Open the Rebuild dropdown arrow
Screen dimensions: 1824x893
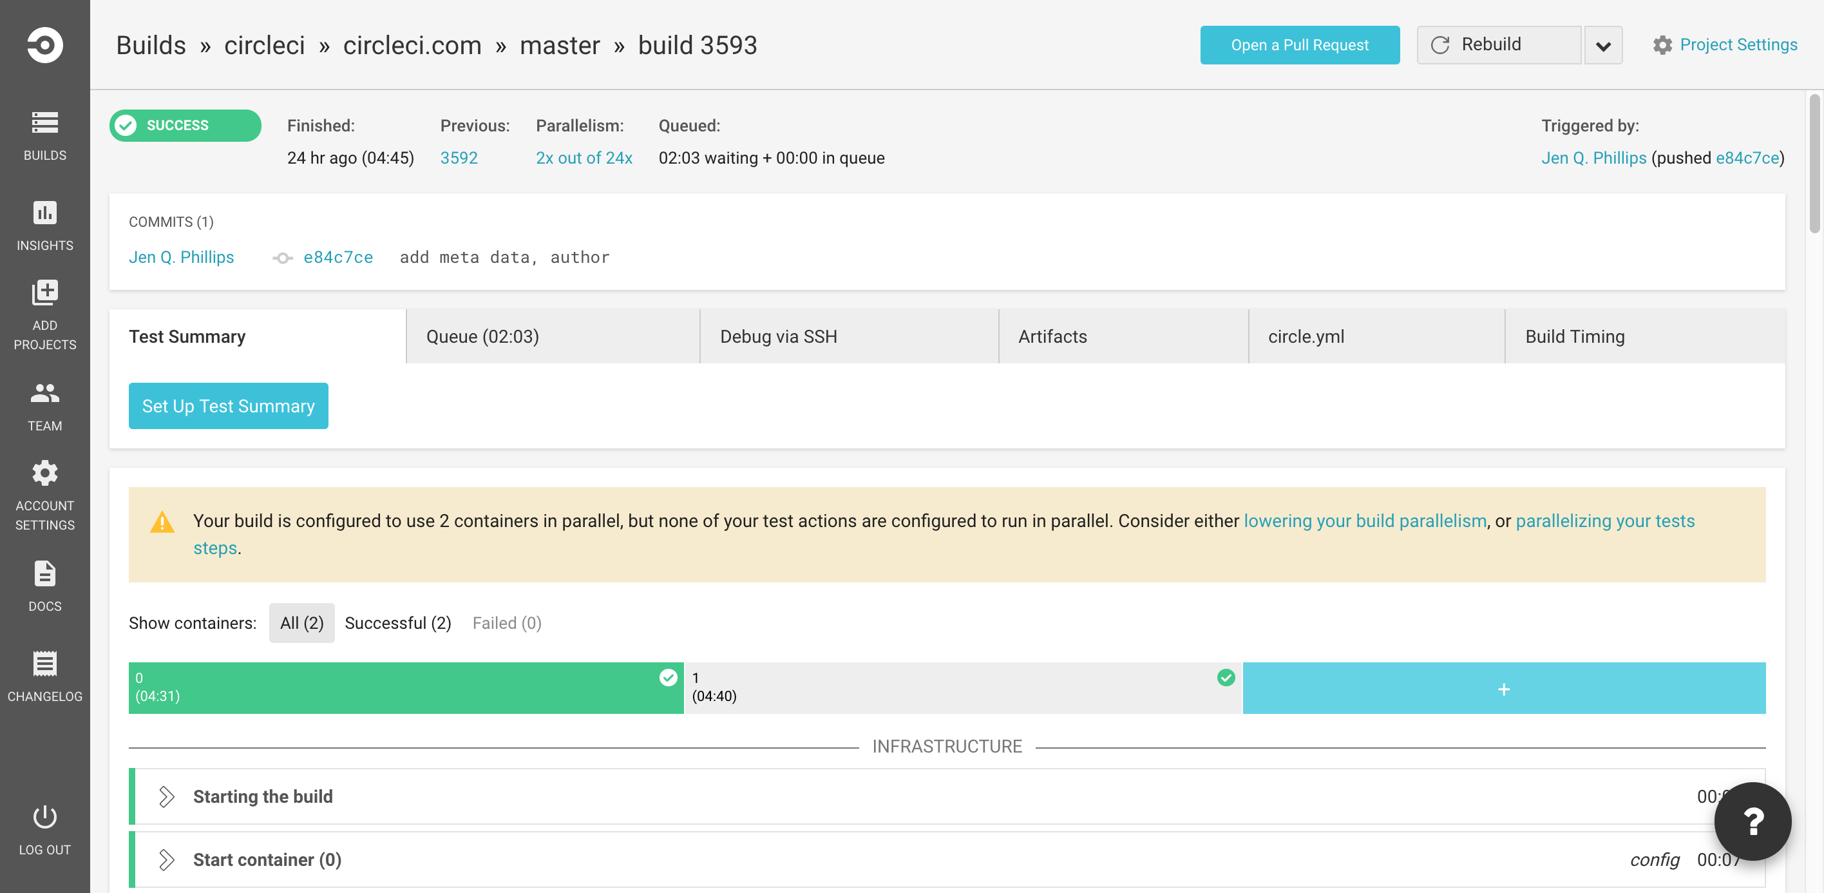point(1603,45)
